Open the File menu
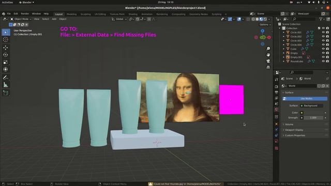This screenshot has height=186, width=331. click(x=9, y=14)
